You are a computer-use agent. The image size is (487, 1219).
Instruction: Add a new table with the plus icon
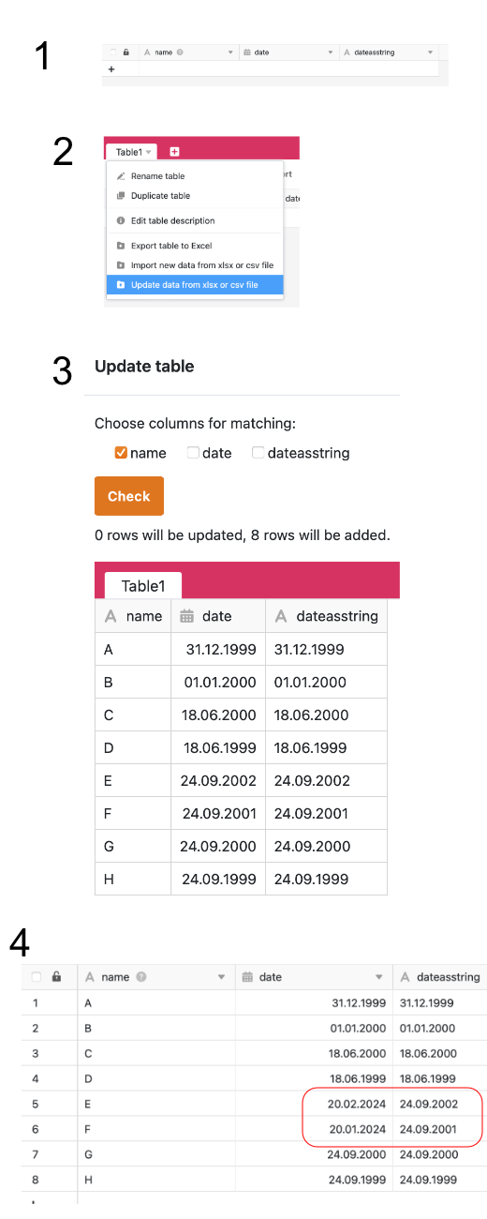pos(174,152)
